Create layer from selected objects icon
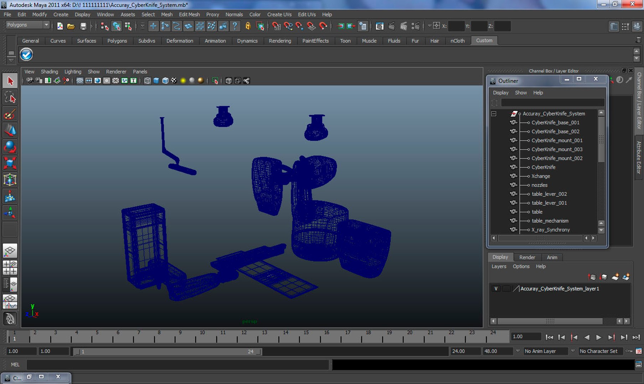The width and height of the screenshot is (644, 384). click(626, 277)
